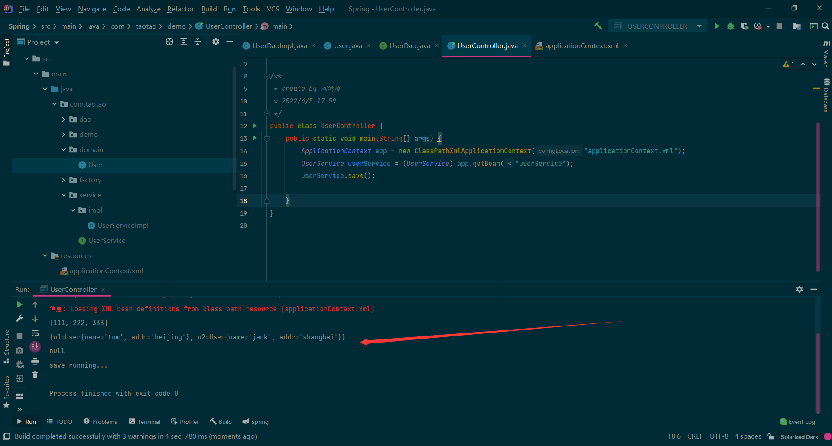This screenshot has height=446, width=832.
Task: Open Project Structure folder icon
Action: pos(796,26)
